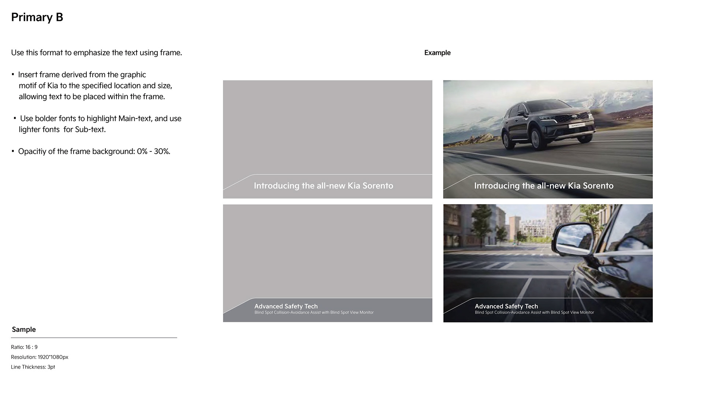Click the Sorento caption over SUV photo
The width and height of the screenshot is (703, 395).
[x=544, y=186]
